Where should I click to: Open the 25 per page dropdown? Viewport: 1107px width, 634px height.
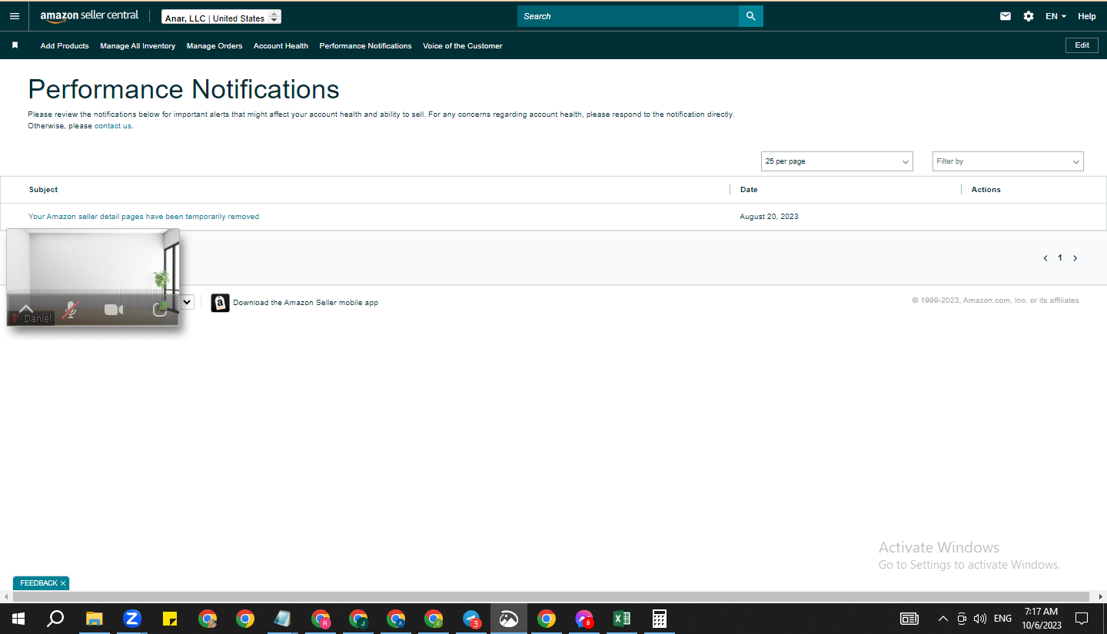click(836, 161)
